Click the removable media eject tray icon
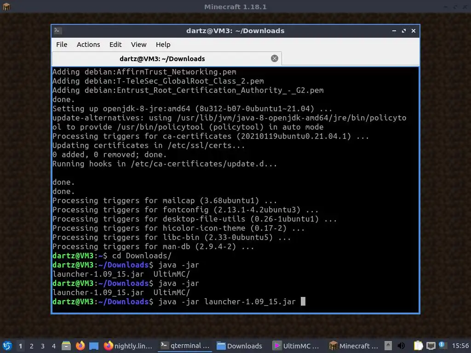The image size is (471, 353). click(388, 346)
